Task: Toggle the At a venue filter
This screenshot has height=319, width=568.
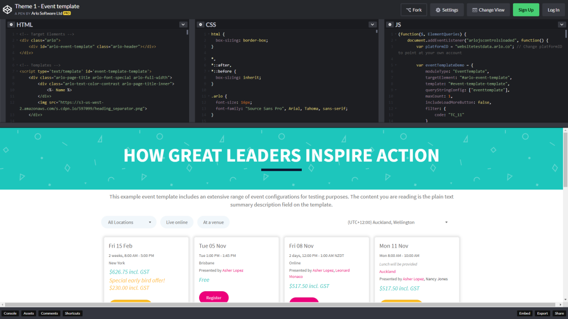Action: tap(213, 222)
